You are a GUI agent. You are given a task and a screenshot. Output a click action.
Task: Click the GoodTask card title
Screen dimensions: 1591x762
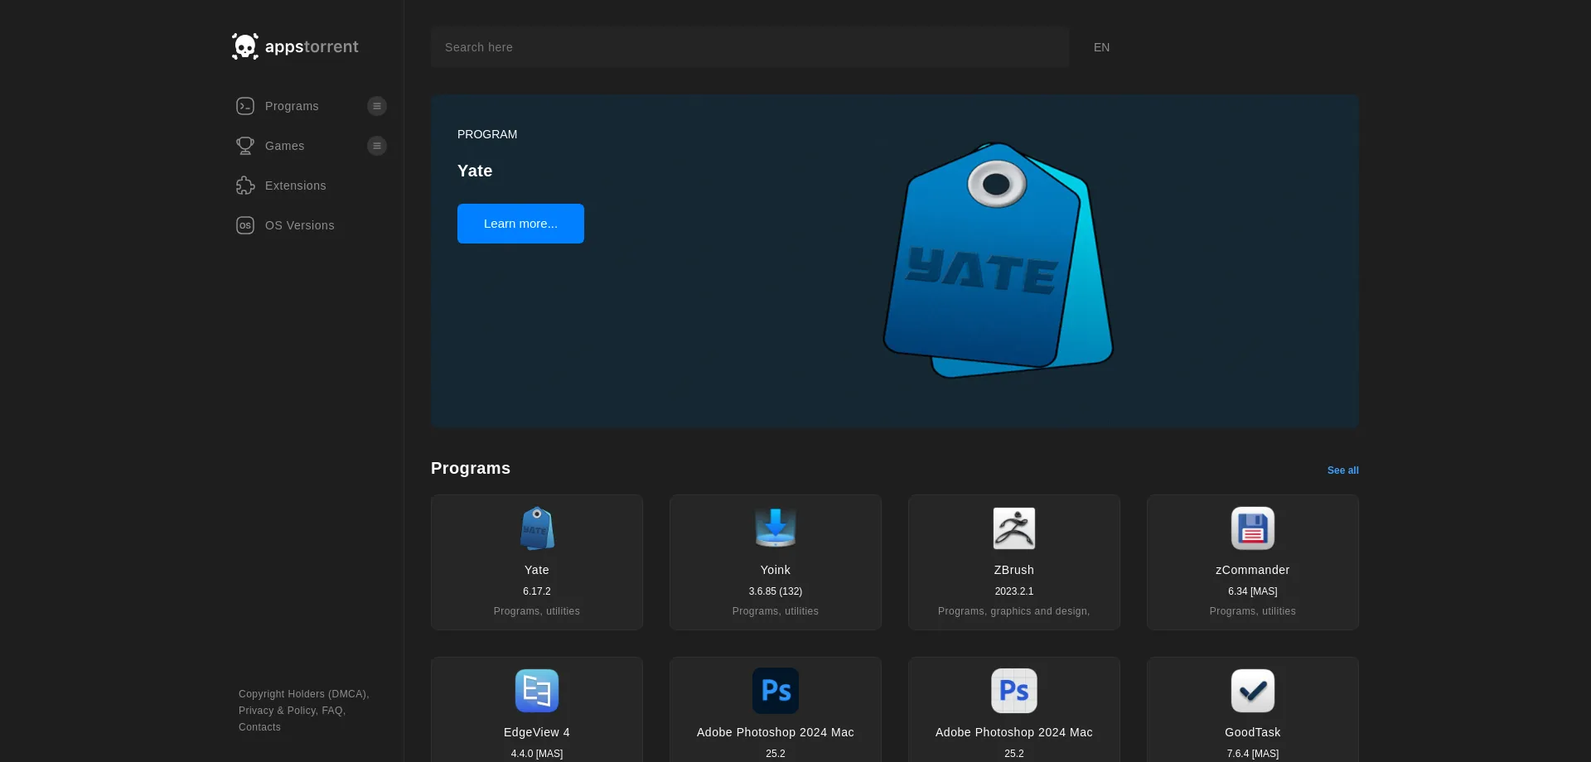[1253, 732]
